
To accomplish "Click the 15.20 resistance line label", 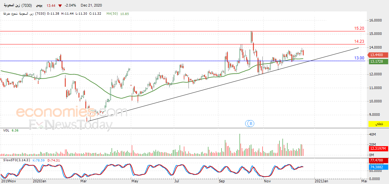I will point(359,29).
